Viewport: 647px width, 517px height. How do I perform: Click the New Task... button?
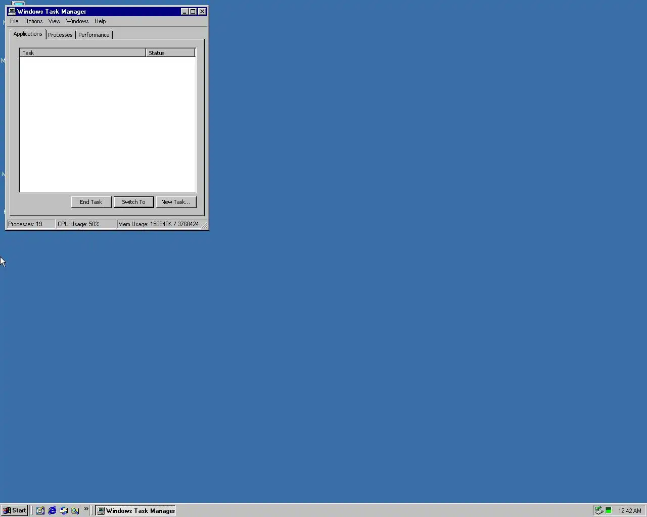[176, 202]
